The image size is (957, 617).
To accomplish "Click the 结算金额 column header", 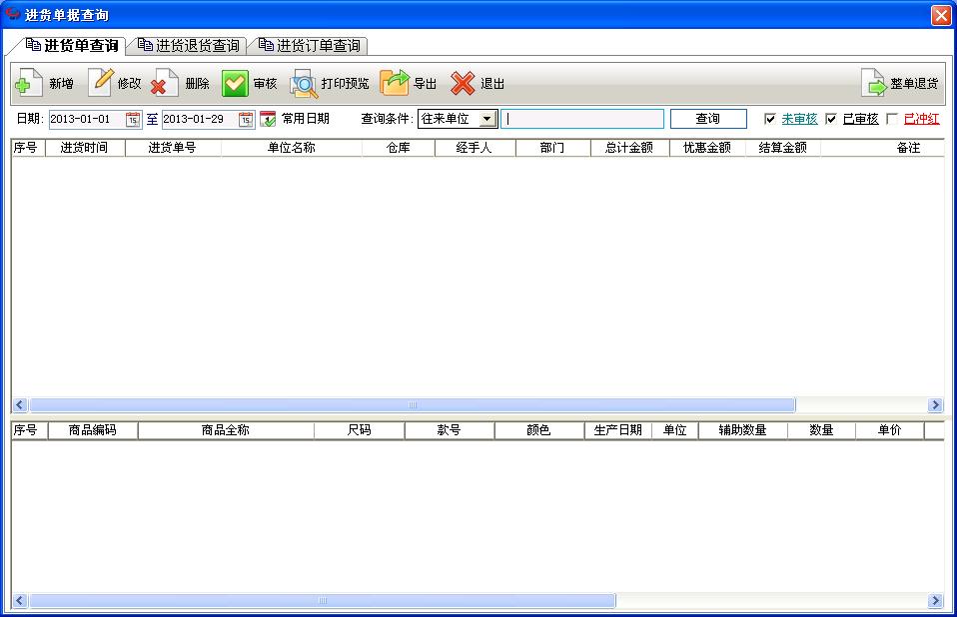I will pos(783,148).
